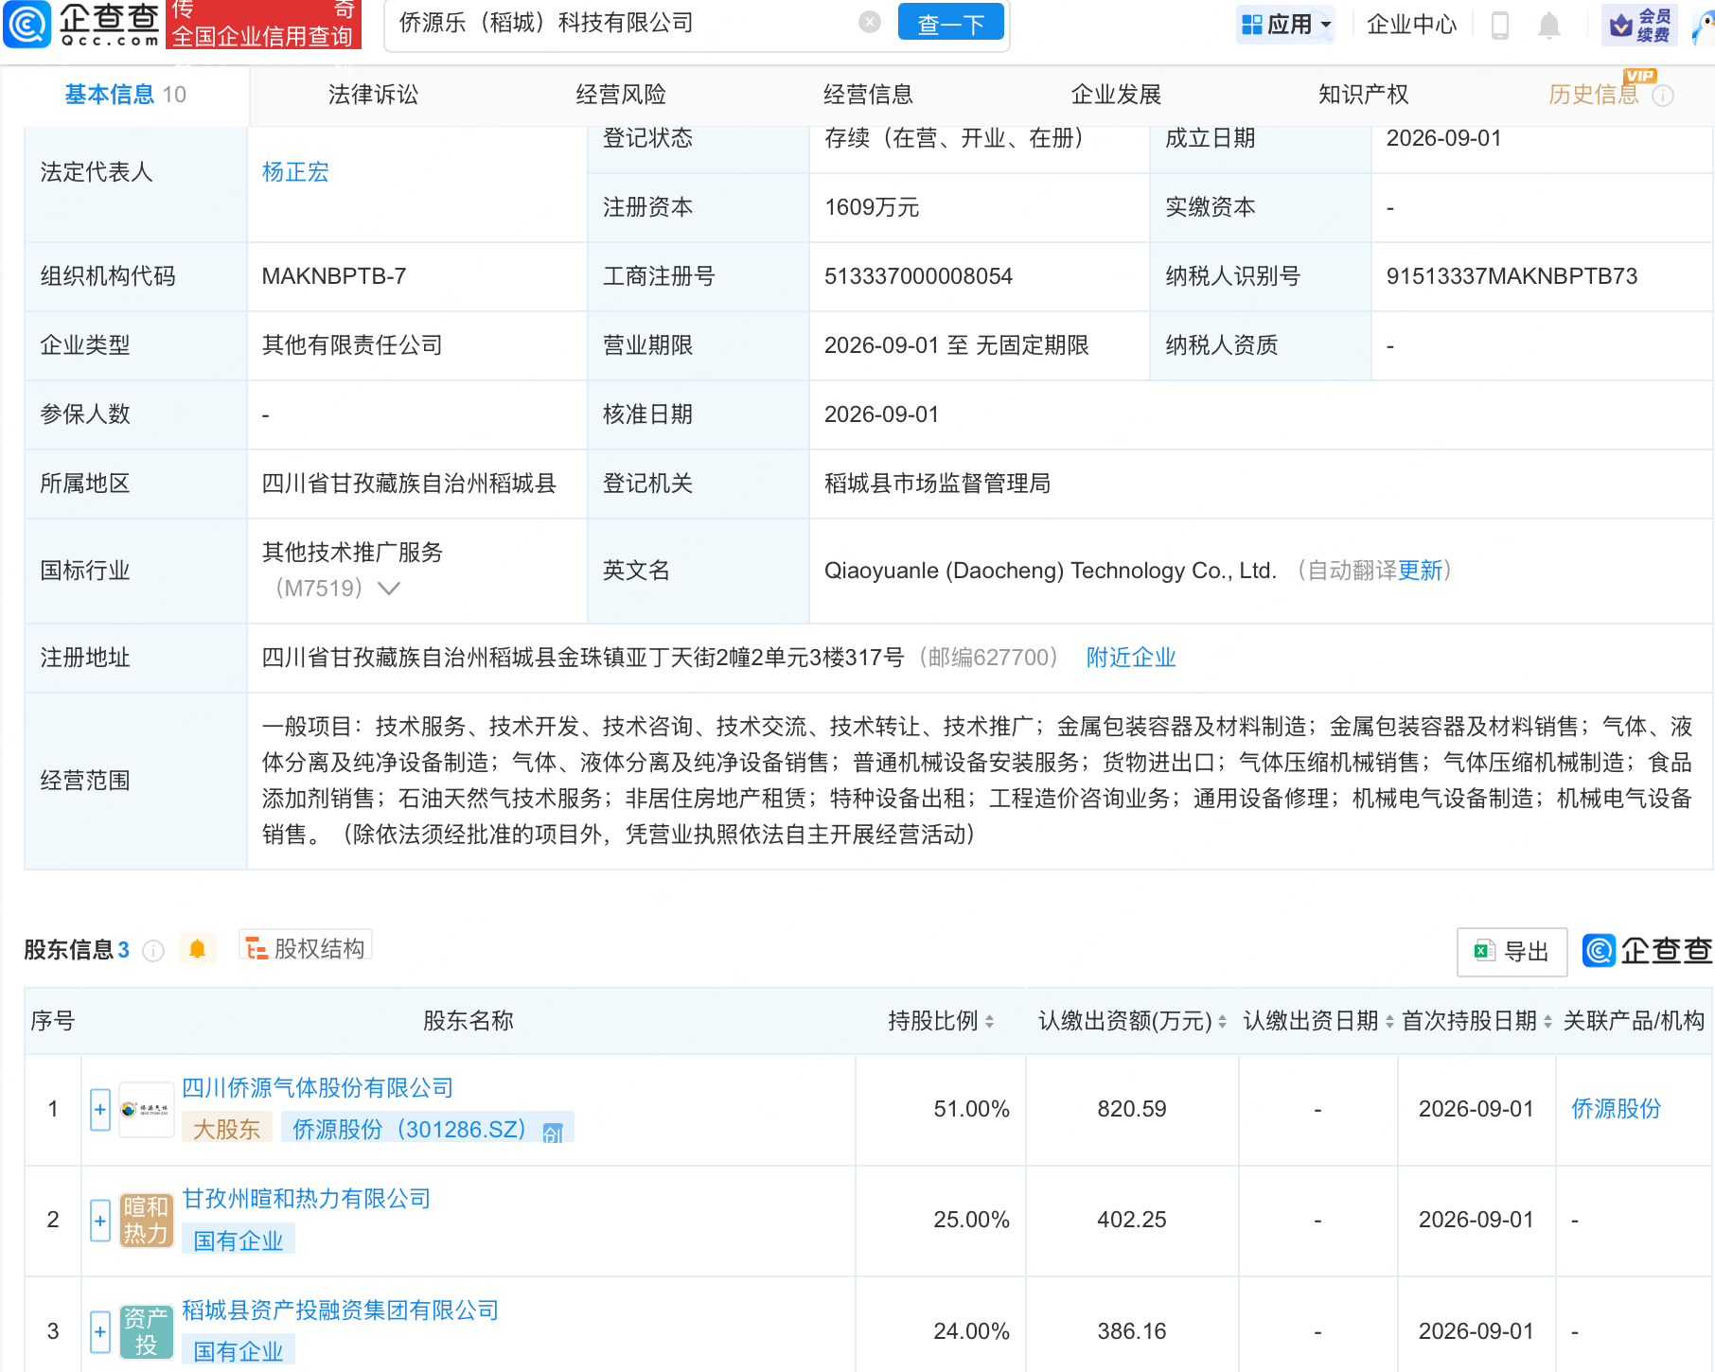The width and height of the screenshot is (1715, 1372).
Task: Click 更新 link for English name
Action: [x=1420, y=571]
